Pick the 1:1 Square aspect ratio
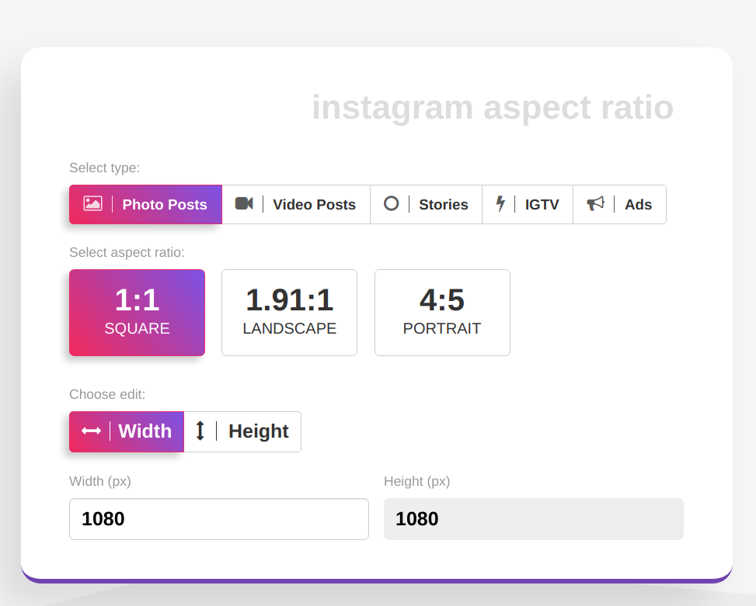Screen dimensions: 756x606 click(x=137, y=313)
